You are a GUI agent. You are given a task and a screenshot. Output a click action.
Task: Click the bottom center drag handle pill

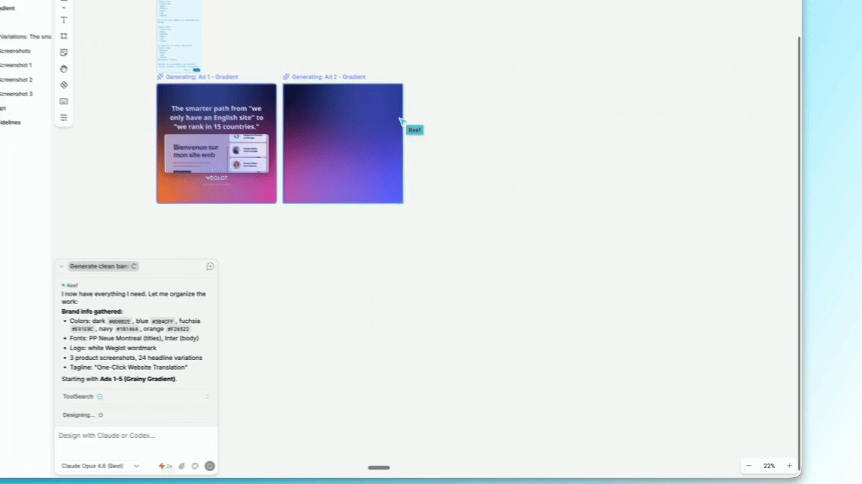[379, 468]
